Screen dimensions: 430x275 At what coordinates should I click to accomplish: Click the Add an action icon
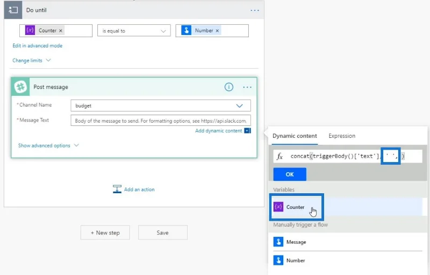coord(117,189)
